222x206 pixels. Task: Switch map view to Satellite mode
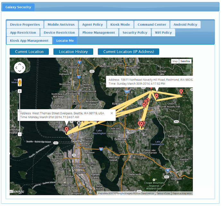pyautogui.click(x=185, y=61)
